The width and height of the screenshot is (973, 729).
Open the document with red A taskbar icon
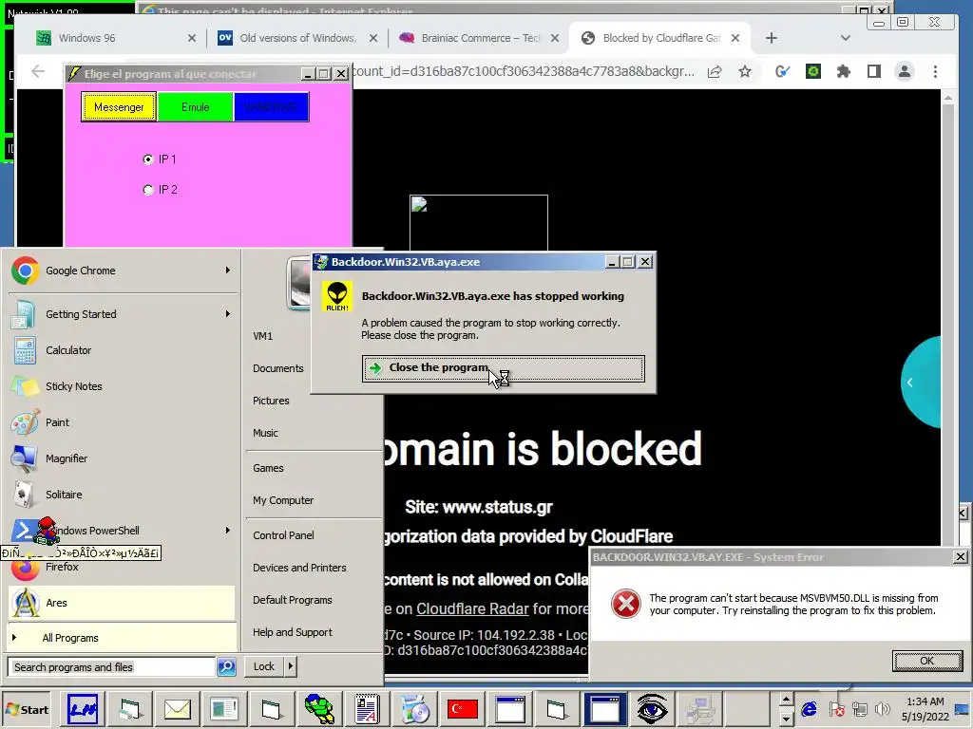pos(367,709)
